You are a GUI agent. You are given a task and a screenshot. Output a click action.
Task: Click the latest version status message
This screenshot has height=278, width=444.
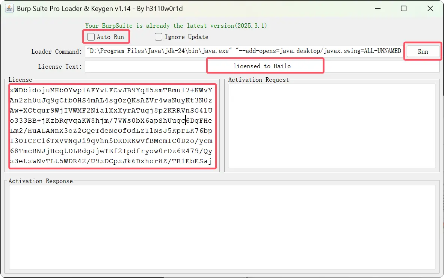177,26
